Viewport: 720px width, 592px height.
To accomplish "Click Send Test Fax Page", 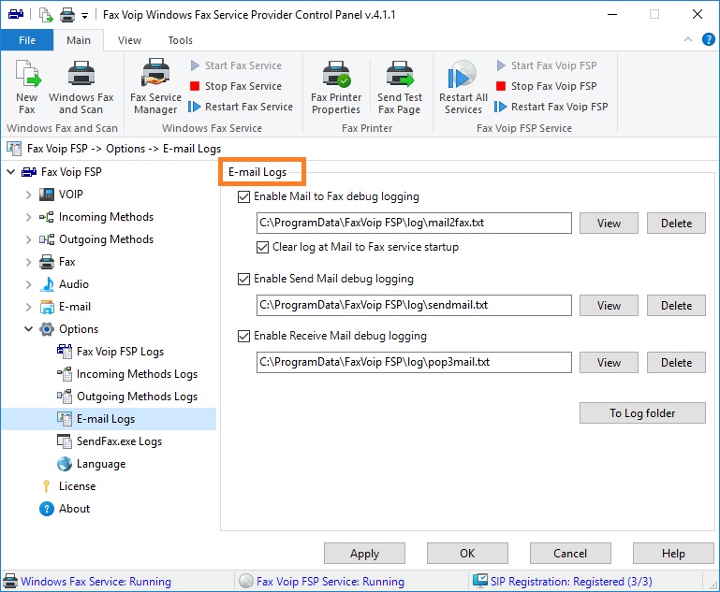I will pos(400,87).
